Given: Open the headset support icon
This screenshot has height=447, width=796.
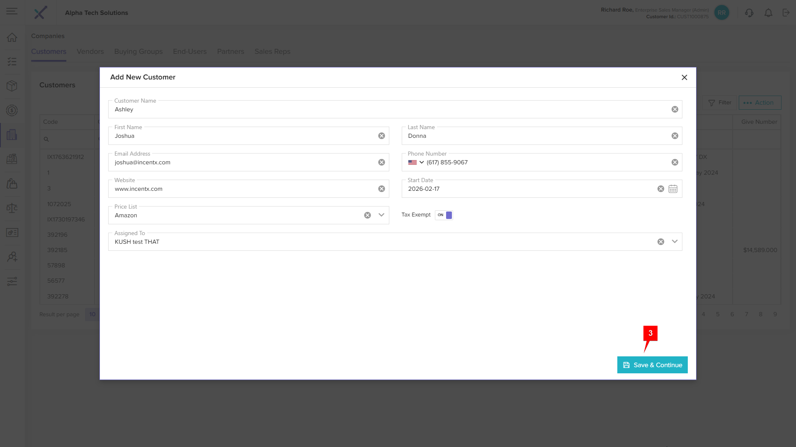Looking at the screenshot, I should pyautogui.click(x=749, y=13).
